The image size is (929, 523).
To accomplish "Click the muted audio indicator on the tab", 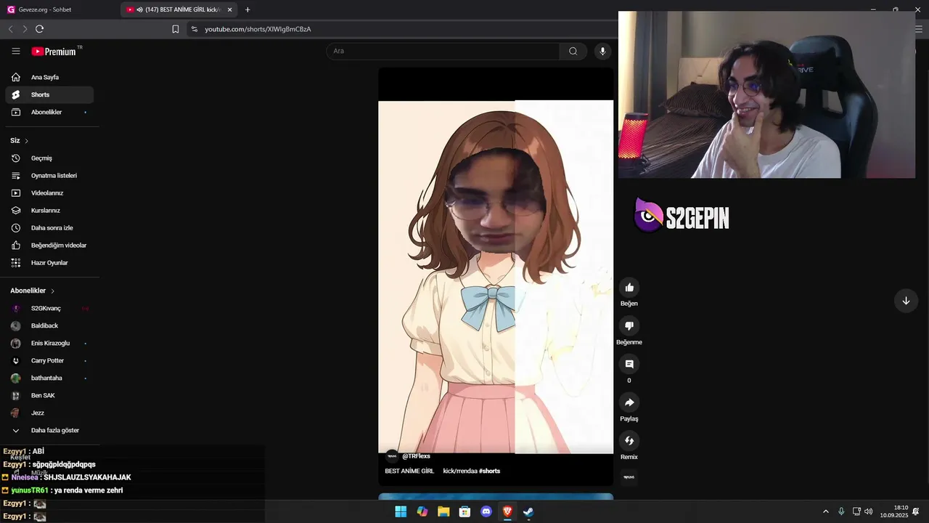I will [x=139, y=9].
